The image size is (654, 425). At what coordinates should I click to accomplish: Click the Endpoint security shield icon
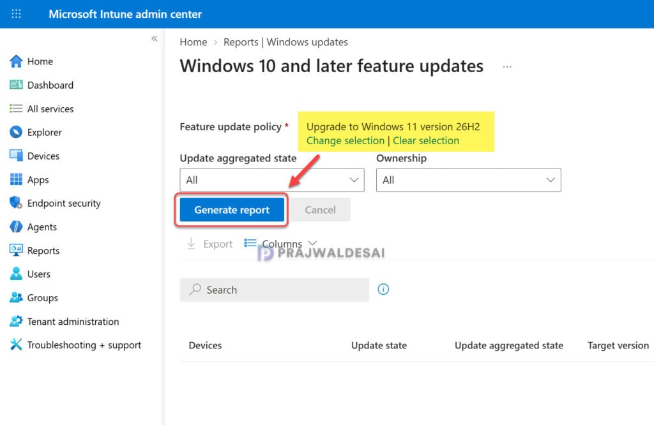(x=16, y=203)
